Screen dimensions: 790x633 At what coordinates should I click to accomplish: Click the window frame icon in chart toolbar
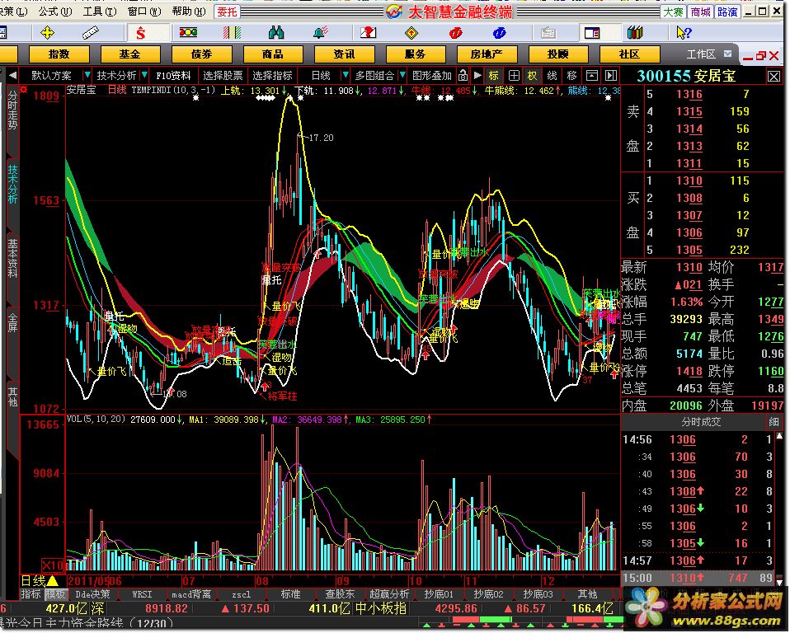pos(592,76)
